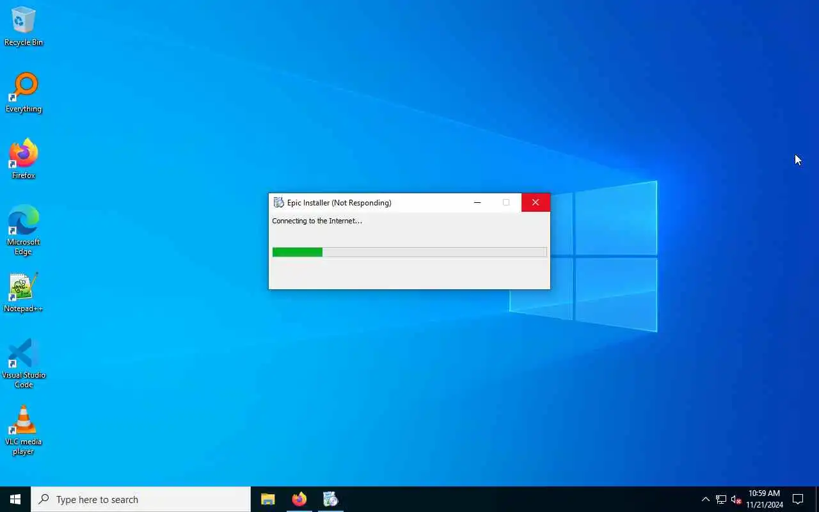This screenshot has width=819, height=512.
Task: Close the Epic Installer window
Action: tap(536, 203)
